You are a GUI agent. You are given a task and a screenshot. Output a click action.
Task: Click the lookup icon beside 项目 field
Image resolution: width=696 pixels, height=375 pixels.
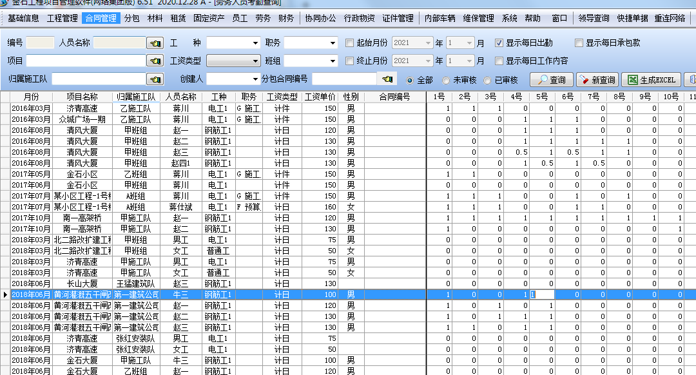click(155, 61)
